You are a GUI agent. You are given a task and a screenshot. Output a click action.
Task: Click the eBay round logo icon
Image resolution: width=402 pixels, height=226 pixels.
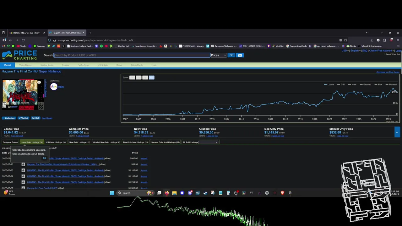pos(54,87)
